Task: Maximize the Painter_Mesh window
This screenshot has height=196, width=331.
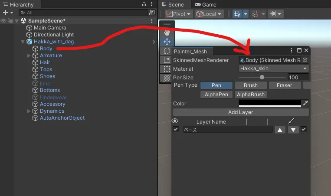Action: (x=299, y=50)
